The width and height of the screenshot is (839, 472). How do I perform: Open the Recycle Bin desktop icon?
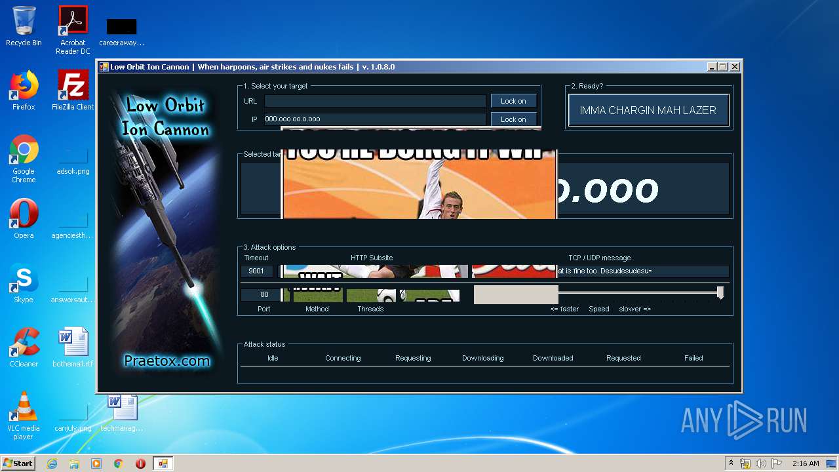[x=24, y=26]
